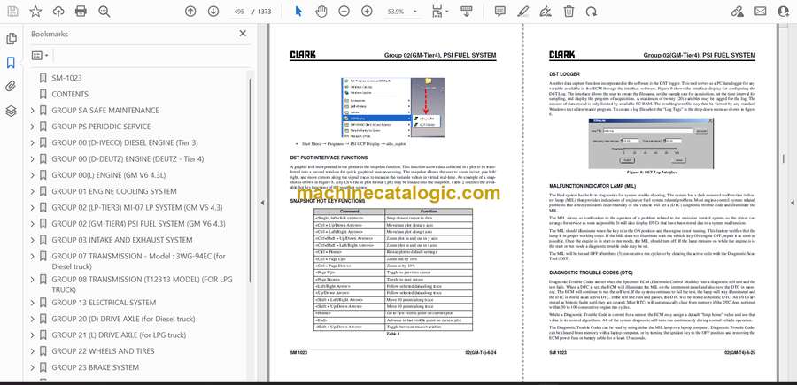
Task: Open the Attachments paperclip panel
Action: click(x=11, y=87)
